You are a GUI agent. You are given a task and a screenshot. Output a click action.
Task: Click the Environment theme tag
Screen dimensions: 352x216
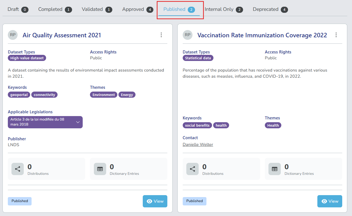[104, 95]
